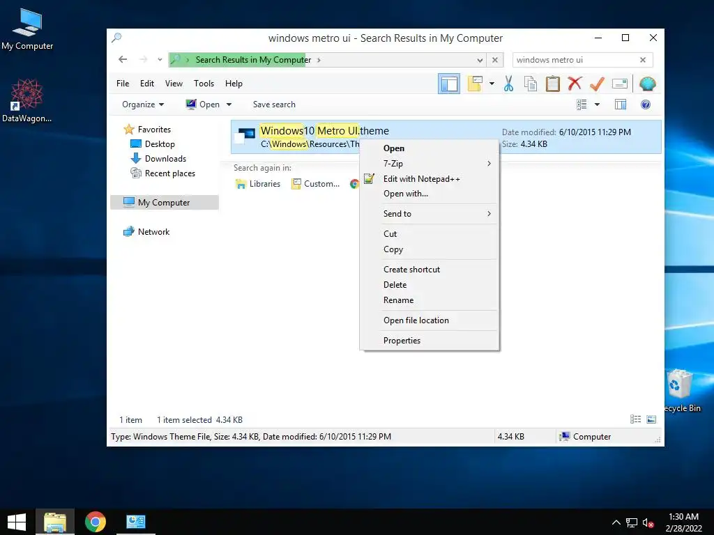The width and height of the screenshot is (714, 535).
Task: Toggle the navigation pane toolbar icon
Action: coord(449,84)
